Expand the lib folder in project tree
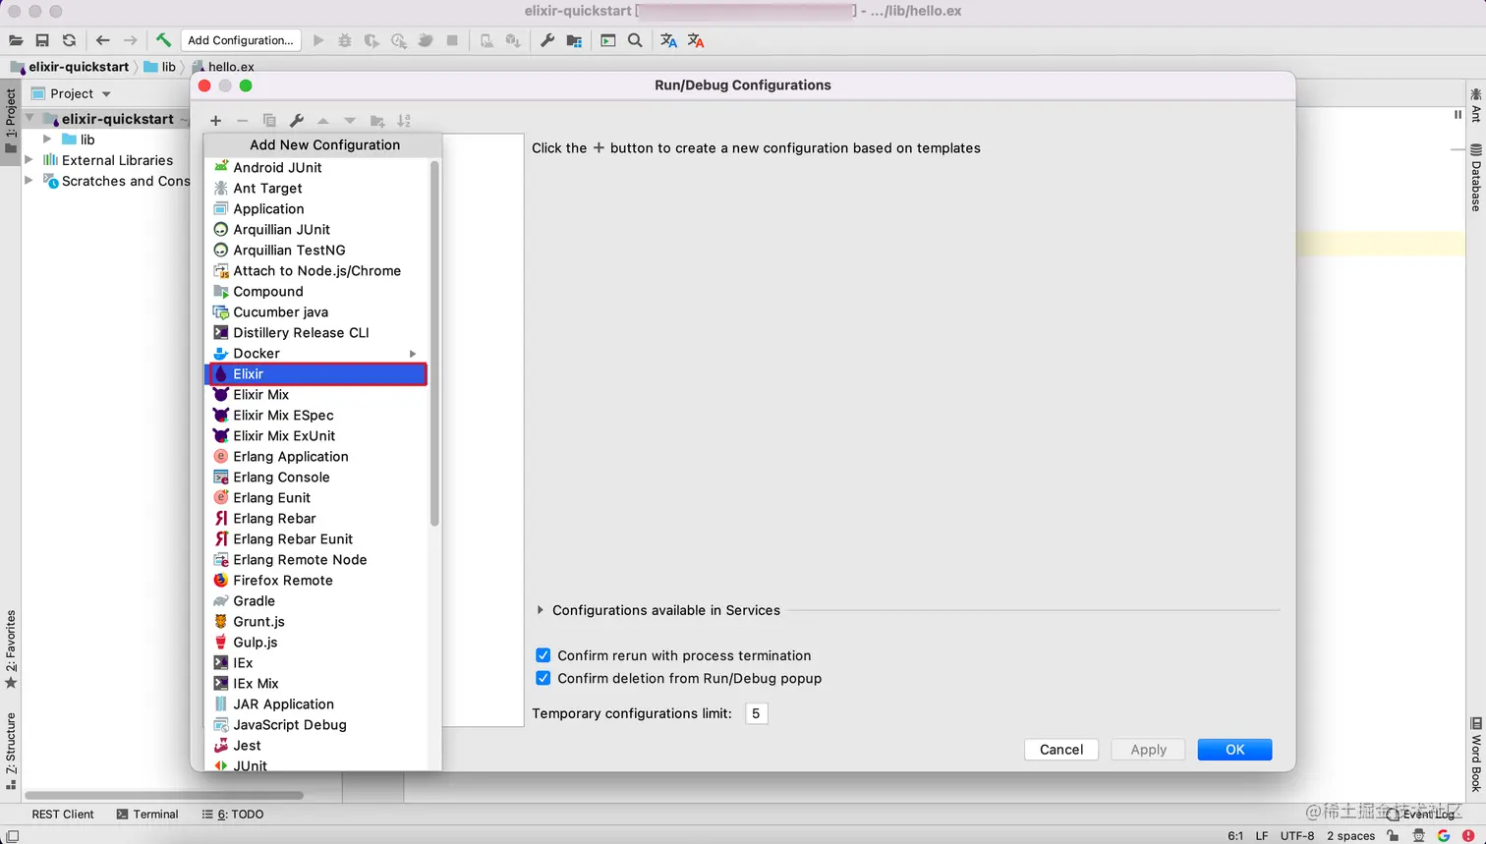Viewport: 1486px width, 844px height. coord(47,140)
